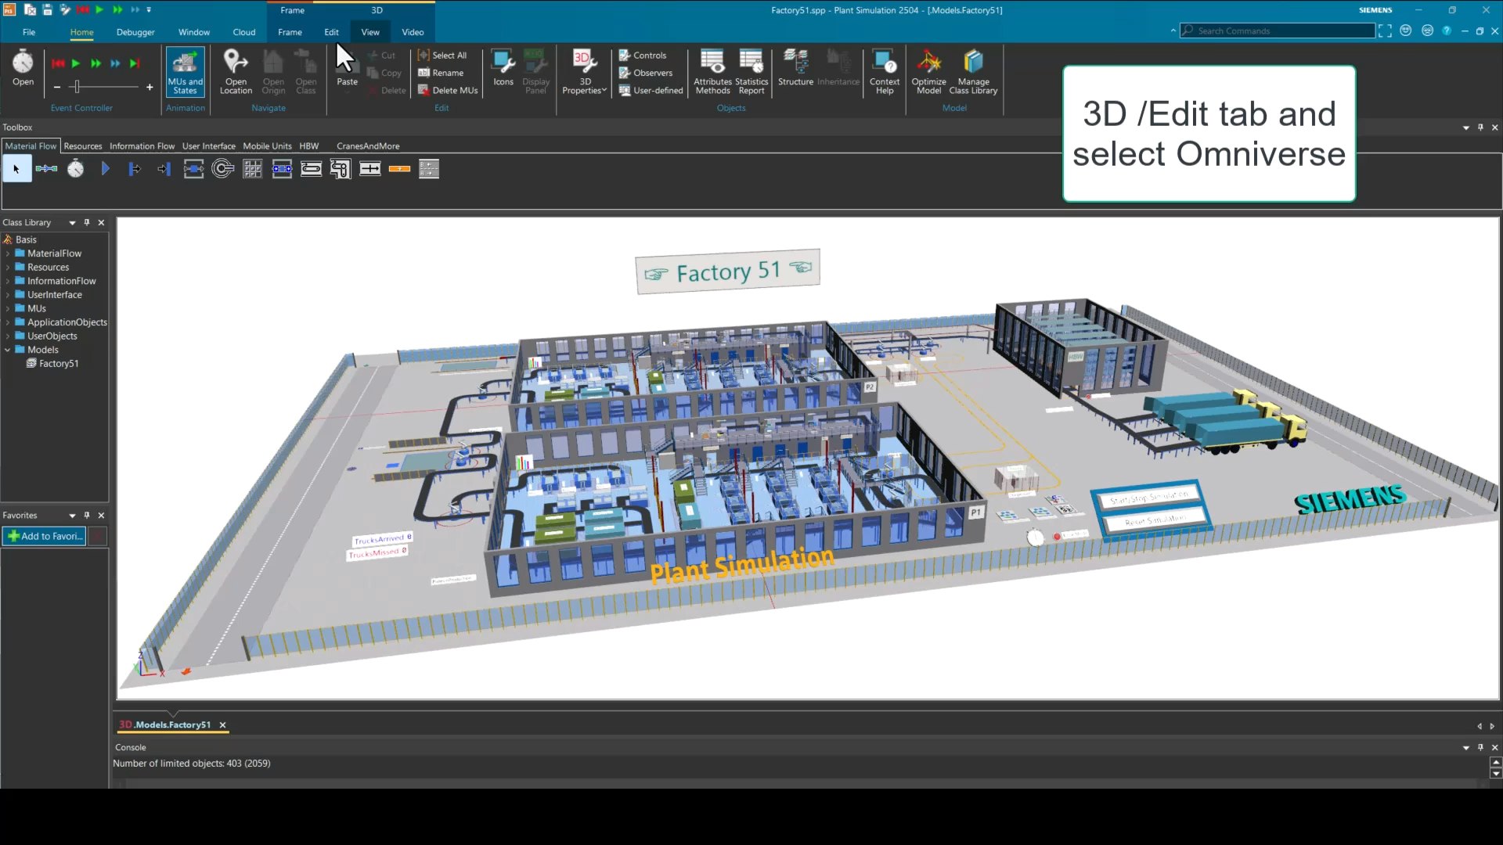Viewport: 1503px width, 845px height.
Task: Pin the Class Library panel
Action: pos(87,222)
